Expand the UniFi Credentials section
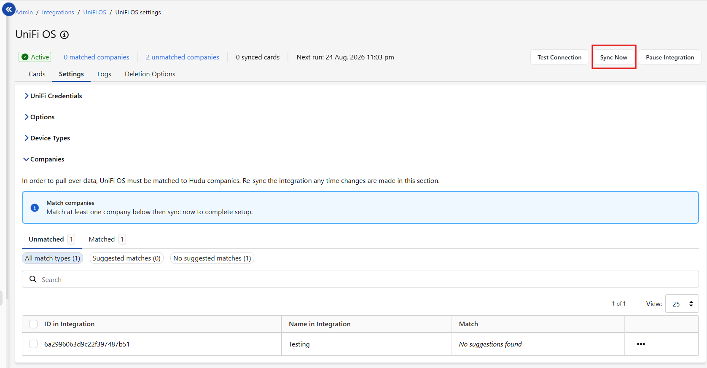707x368 pixels. pyautogui.click(x=53, y=96)
